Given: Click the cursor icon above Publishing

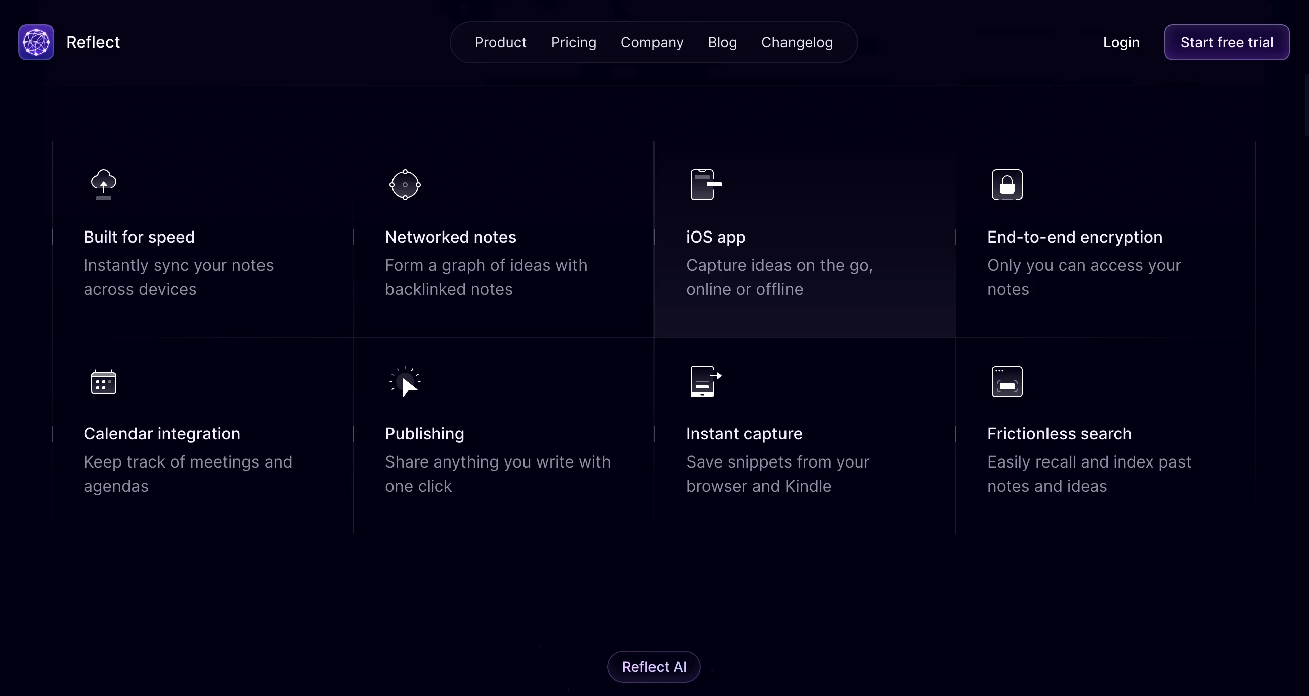Looking at the screenshot, I should 405,381.
